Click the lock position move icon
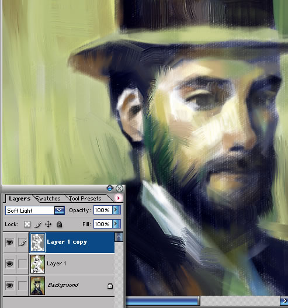Screen dimensions: 288x308 pyautogui.click(x=48, y=224)
